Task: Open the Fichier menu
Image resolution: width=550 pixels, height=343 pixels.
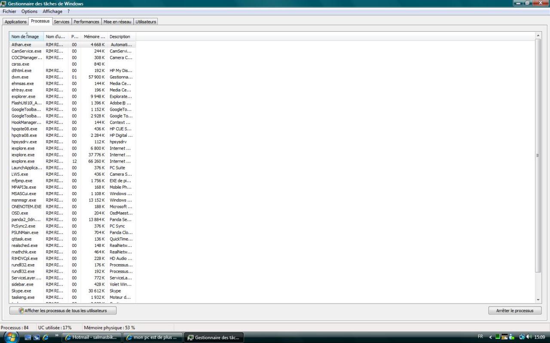Action: [9, 12]
